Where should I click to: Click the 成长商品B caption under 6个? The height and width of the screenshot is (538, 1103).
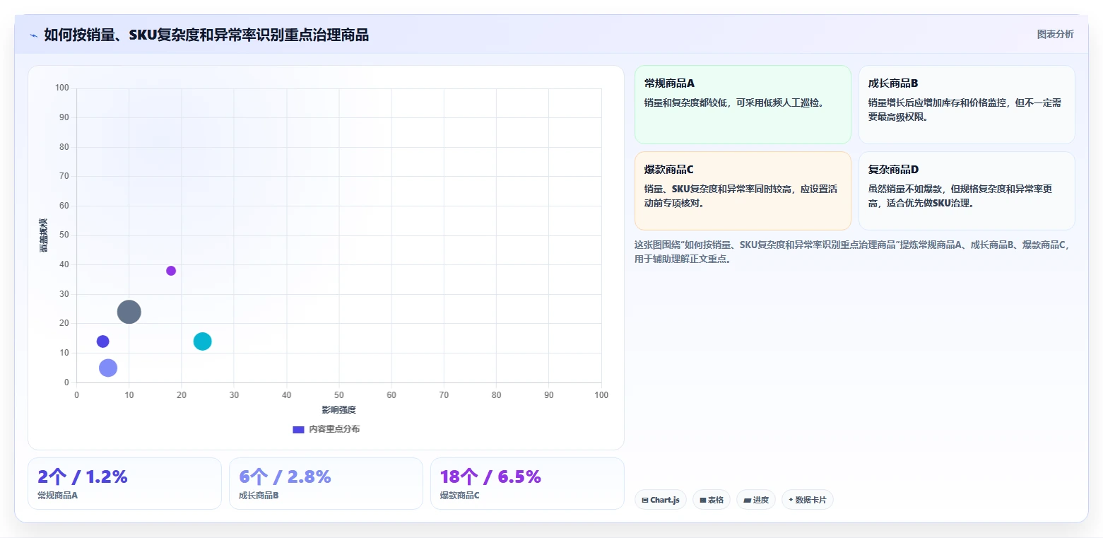pyautogui.click(x=259, y=496)
